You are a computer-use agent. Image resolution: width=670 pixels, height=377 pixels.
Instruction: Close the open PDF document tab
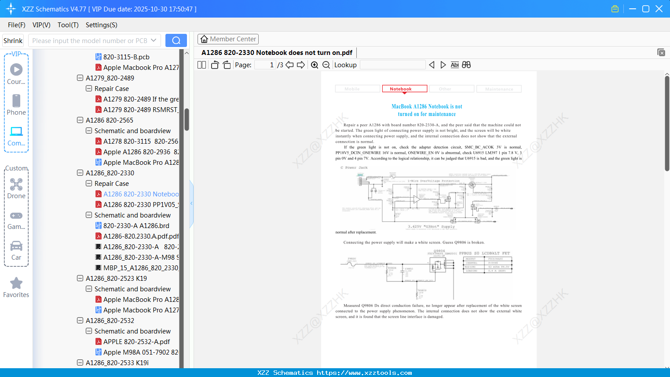661,52
